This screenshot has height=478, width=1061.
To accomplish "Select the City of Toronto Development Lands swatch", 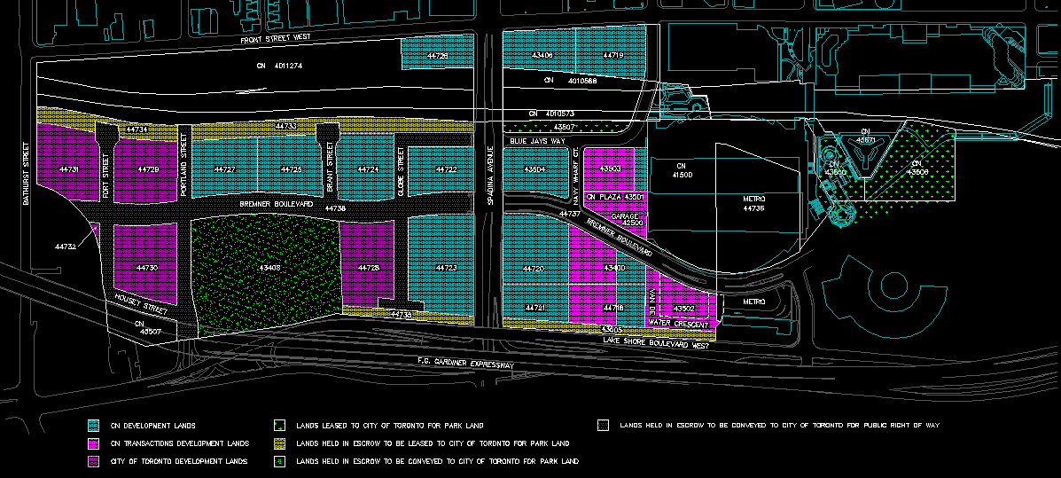I will pos(93,462).
